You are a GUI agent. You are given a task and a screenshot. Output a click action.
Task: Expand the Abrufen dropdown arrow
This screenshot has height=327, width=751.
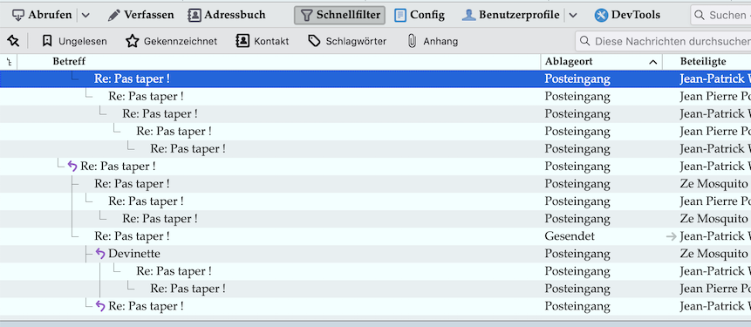pos(85,16)
